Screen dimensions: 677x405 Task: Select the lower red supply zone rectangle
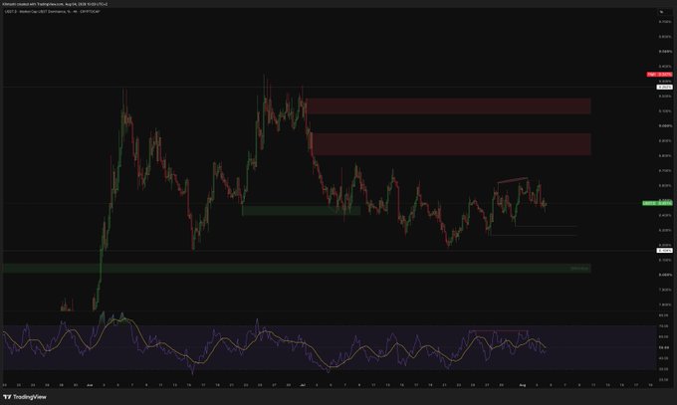pyautogui.click(x=451, y=144)
